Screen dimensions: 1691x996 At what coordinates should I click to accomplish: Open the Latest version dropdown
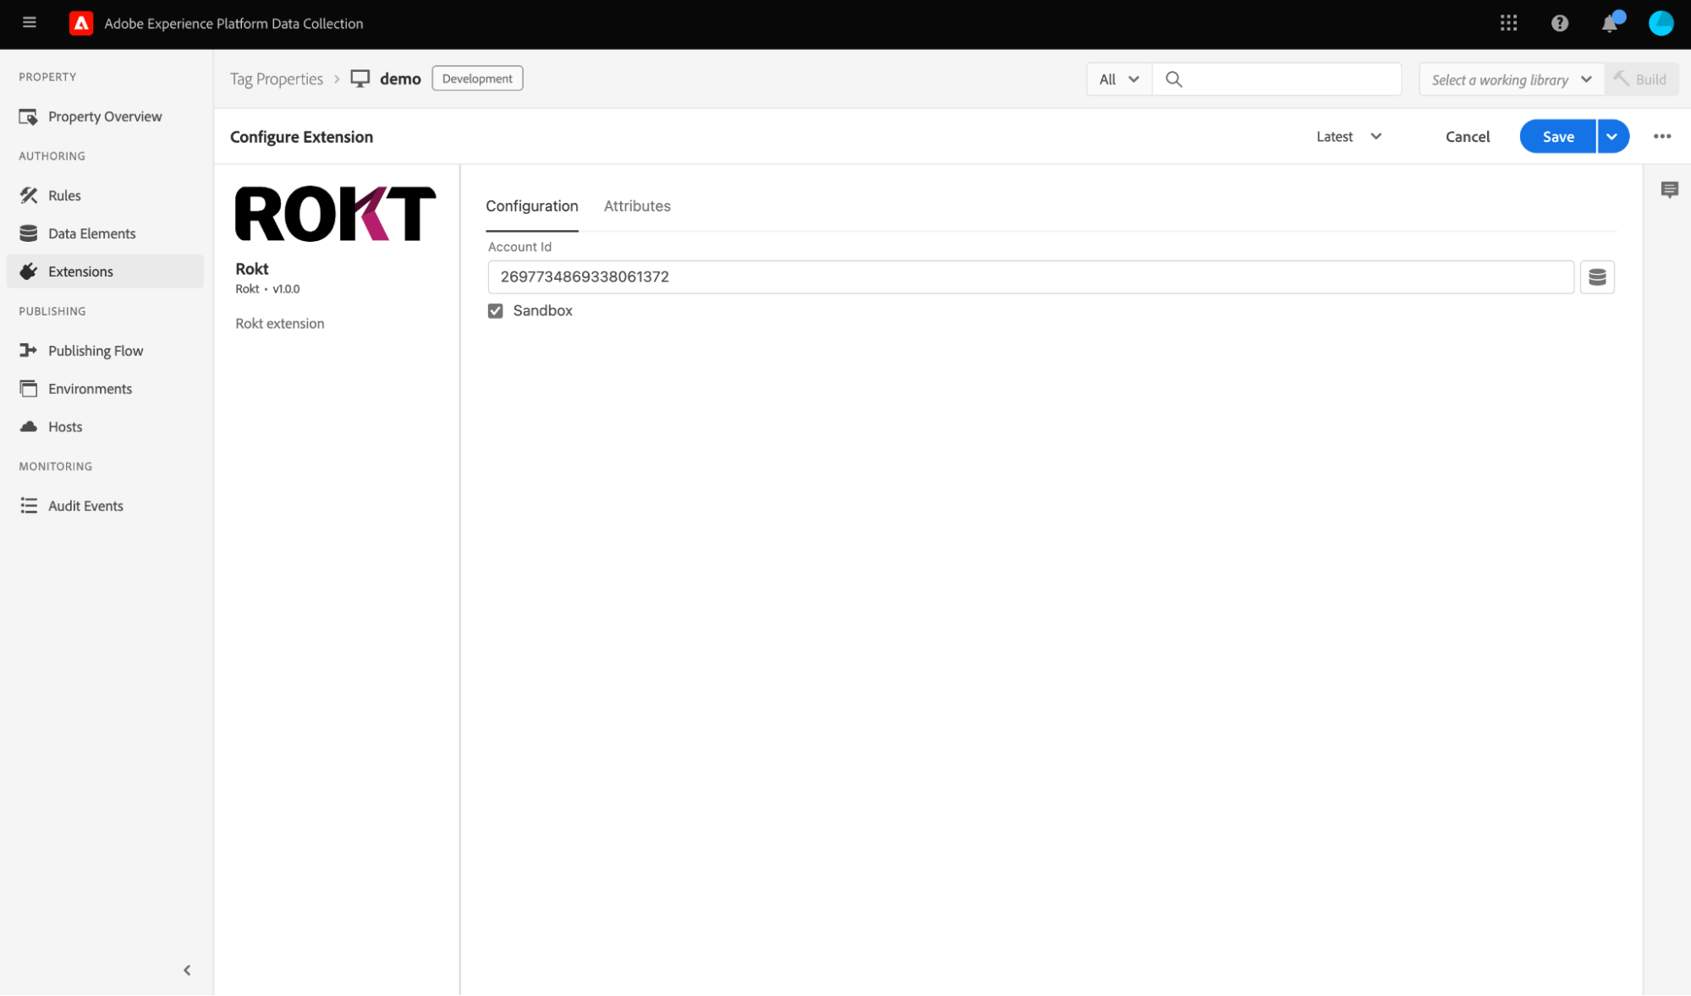[1349, 136]
